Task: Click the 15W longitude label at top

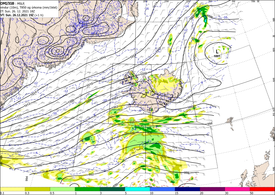Action: coord(166,1)
